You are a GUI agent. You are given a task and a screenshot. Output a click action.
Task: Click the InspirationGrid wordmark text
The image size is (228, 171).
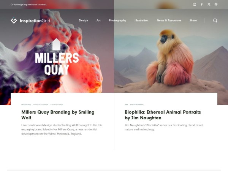click(35, 21)
